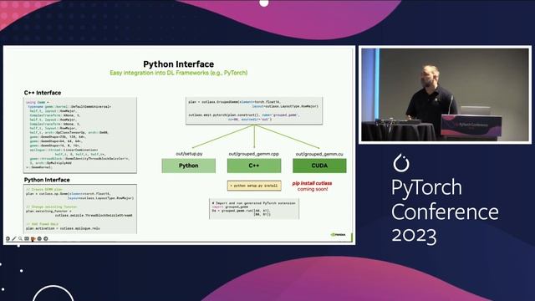Click the "coming soon!" text
Image resolution: width=535 pixels, height=301 pixels.
point(313,189)
